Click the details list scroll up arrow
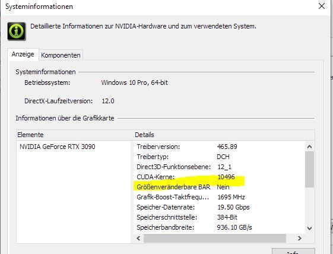This screenshot has height=254, width=333. point(309,147)
